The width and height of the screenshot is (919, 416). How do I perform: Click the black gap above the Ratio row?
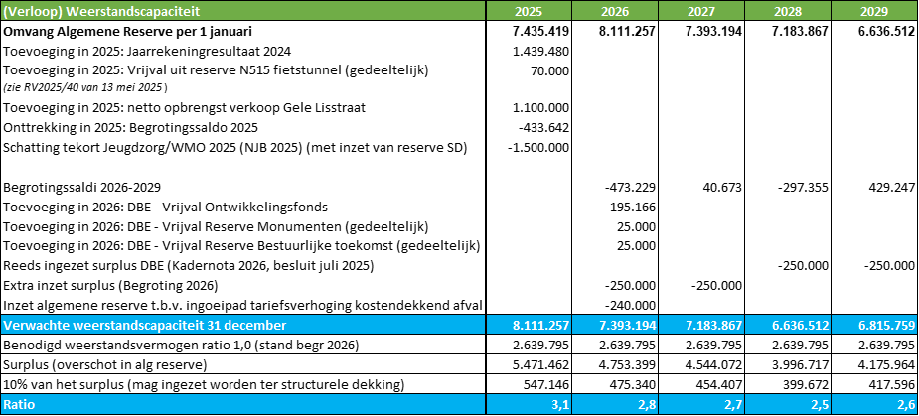(x=457, y=363)
